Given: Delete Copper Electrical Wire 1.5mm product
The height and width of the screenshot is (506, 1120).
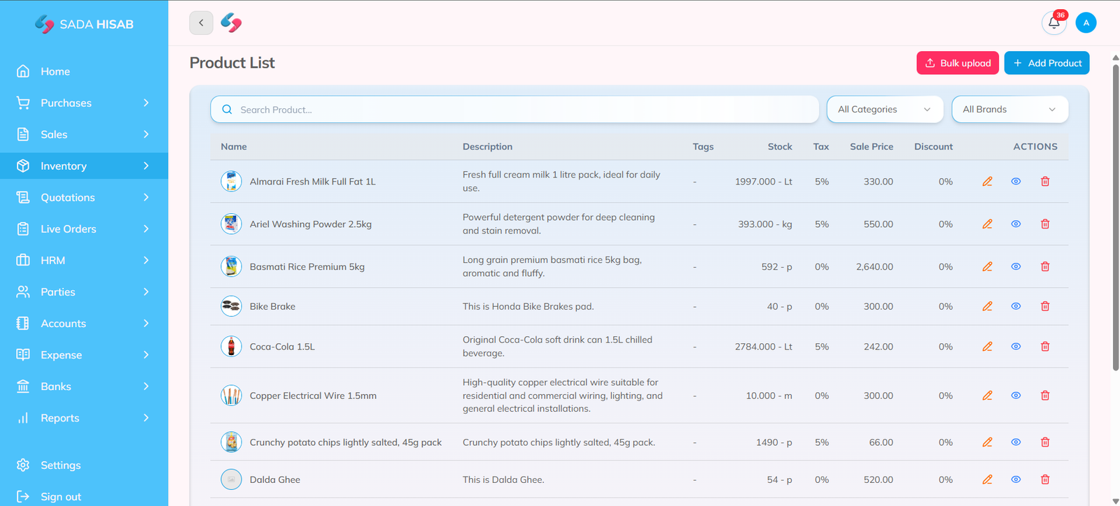Looking at the screenshot, I should coord(1045,396).
